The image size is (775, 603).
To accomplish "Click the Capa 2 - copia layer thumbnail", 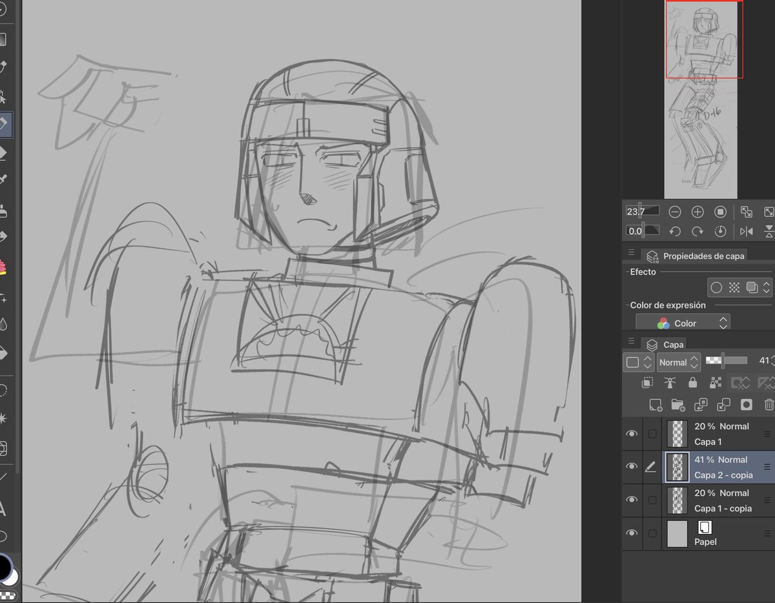I will pyautogui.click(x=677, y=467).
